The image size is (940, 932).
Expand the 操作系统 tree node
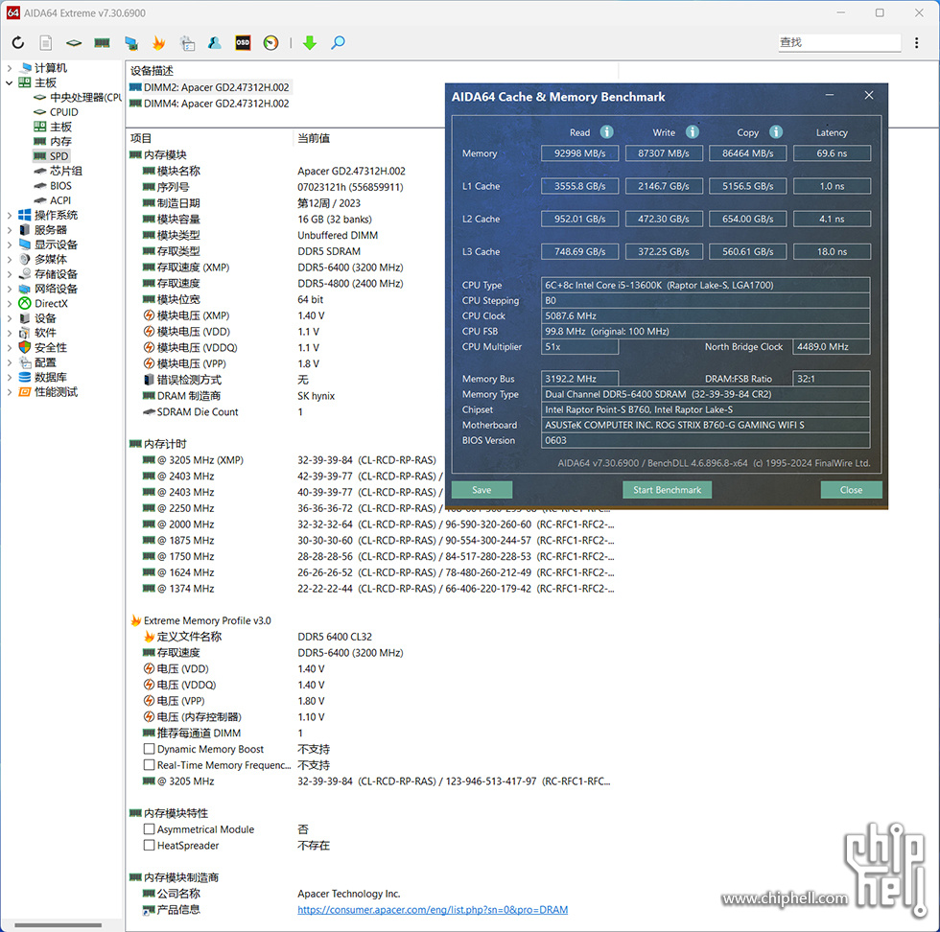tap(9, 215)
